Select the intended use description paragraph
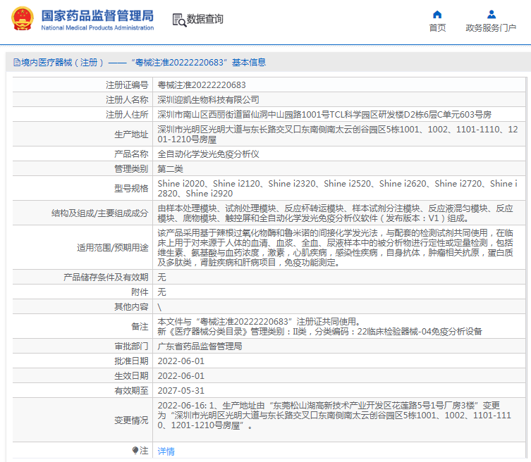Viewport: 531px width, 462px height. point(335,248)
